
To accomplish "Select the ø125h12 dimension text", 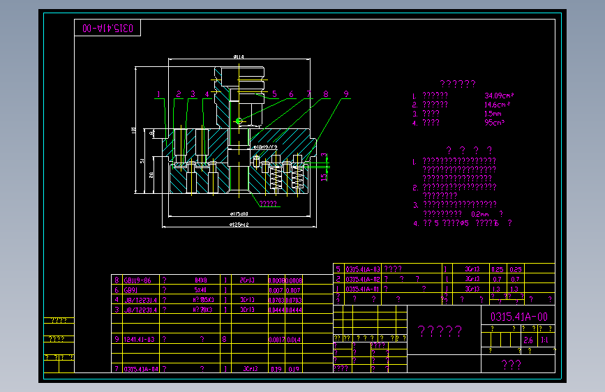I will (239, 225).
